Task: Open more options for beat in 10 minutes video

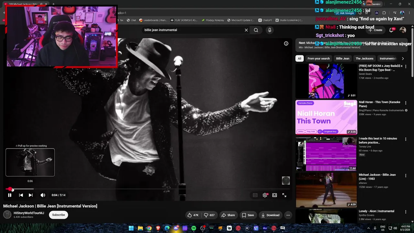Action: pos(406,139)
